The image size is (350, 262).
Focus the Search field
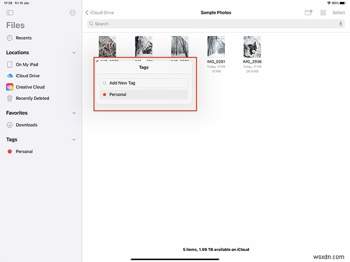click(x=216, y=24)
